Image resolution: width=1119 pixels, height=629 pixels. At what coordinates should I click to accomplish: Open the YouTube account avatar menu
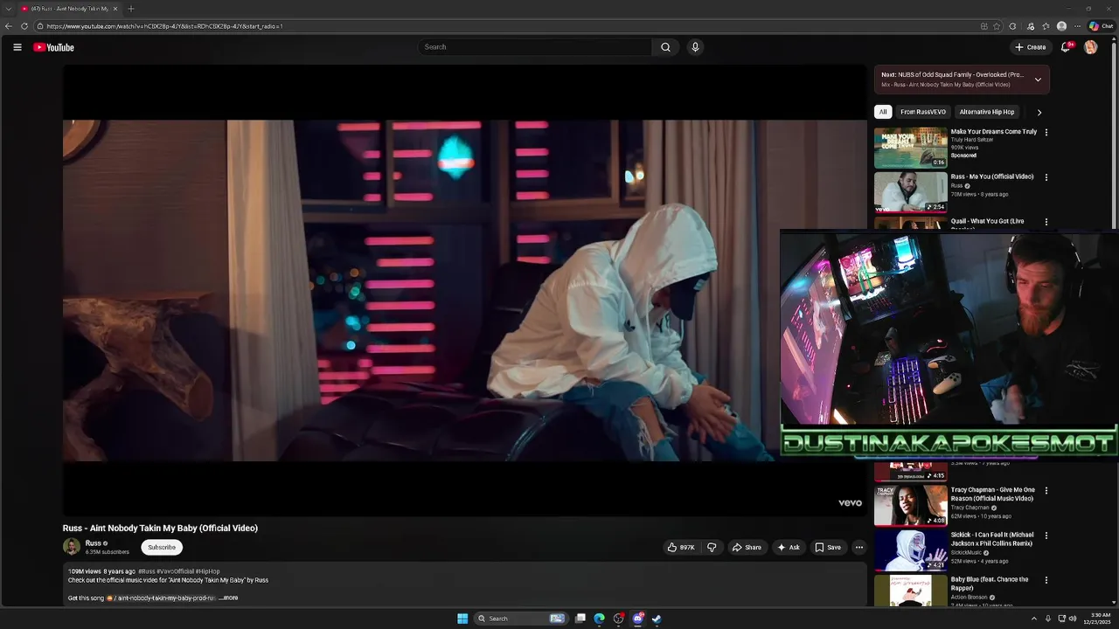click(x=1090, y=47)
